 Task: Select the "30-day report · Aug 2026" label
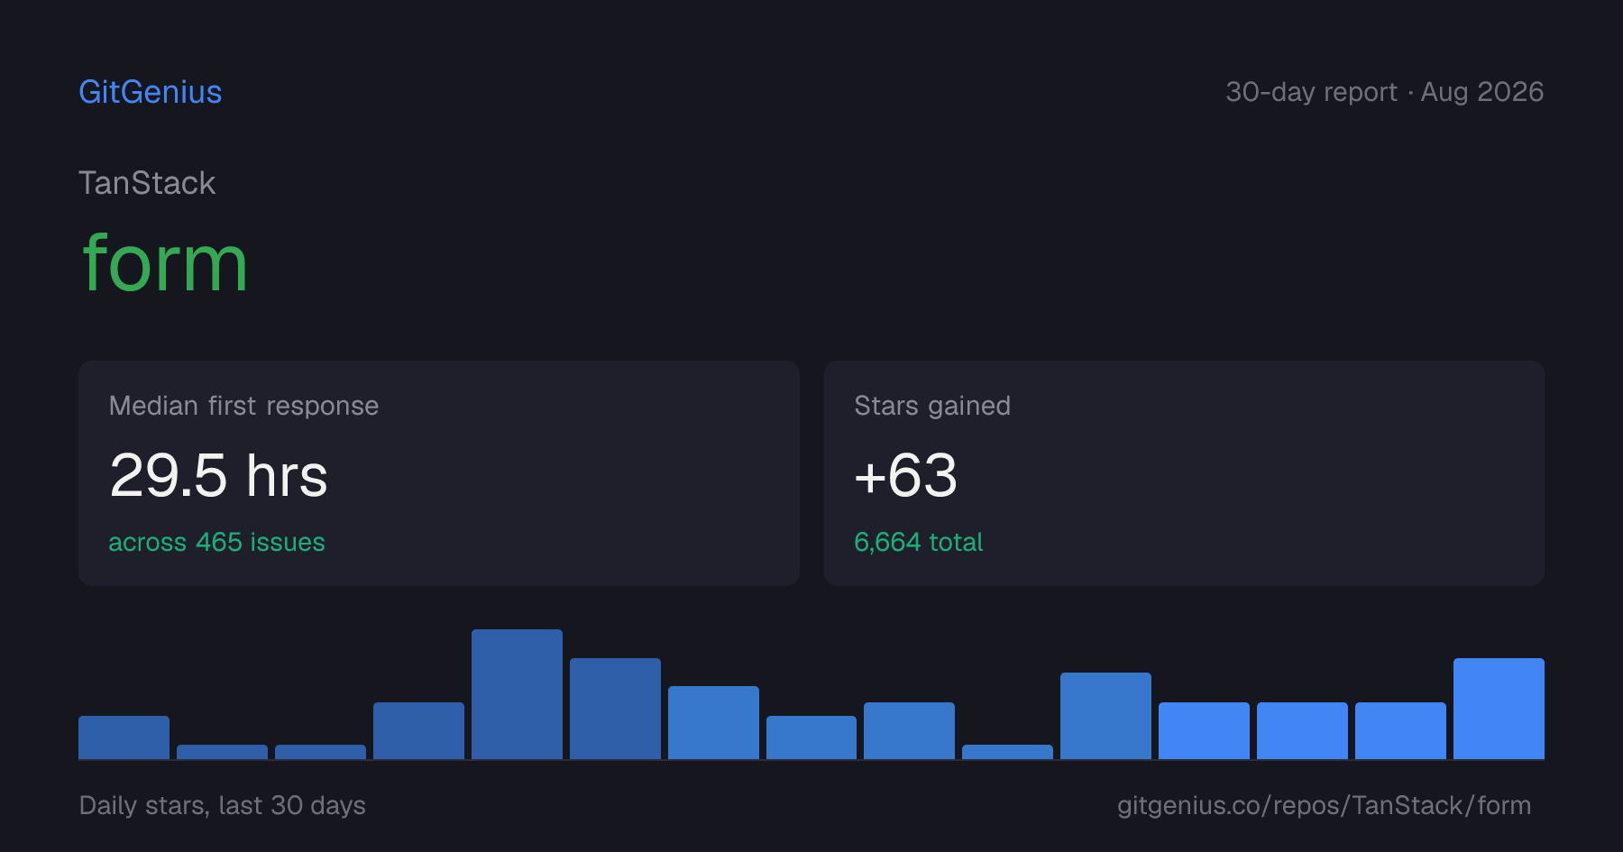1384,92
